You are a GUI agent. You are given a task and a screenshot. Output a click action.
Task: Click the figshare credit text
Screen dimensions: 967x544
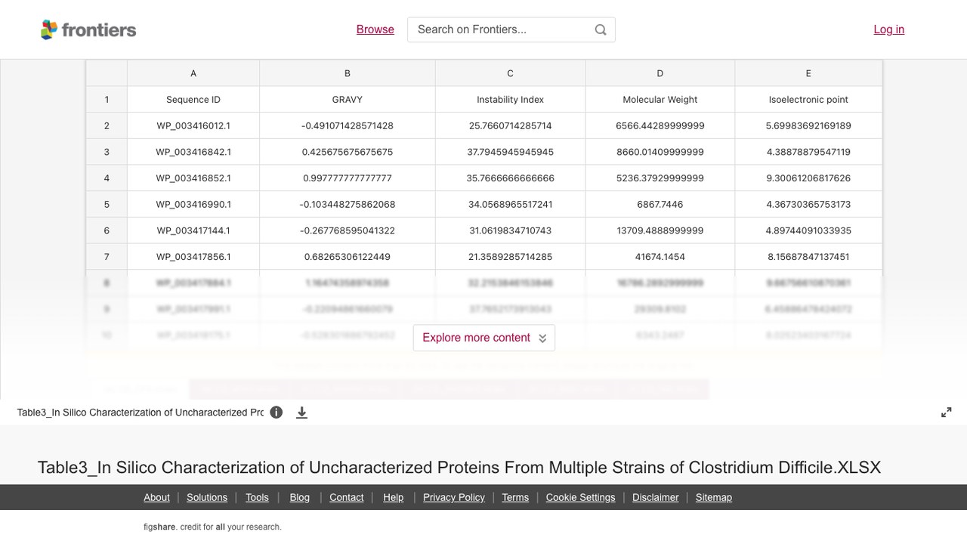(212, 527)
